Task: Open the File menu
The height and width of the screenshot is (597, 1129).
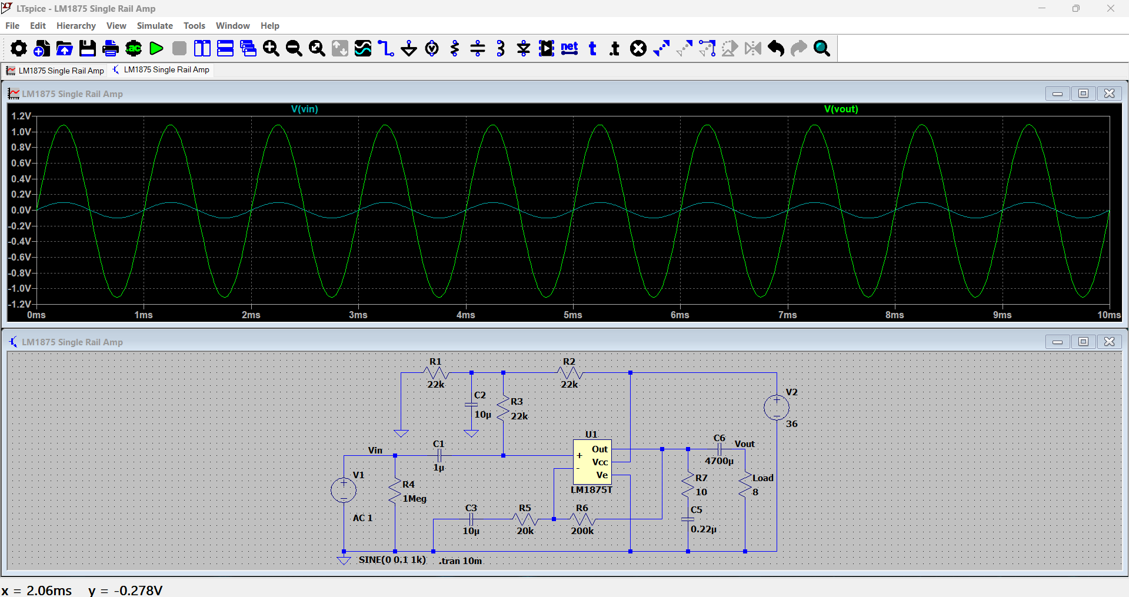Action: pos(12,26)
